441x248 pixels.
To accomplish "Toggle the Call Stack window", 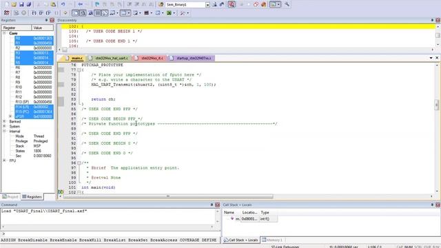I will [105, 13].
